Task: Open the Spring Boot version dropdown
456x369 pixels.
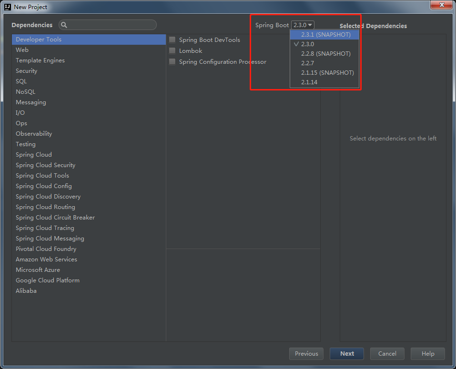Action: click(x=303, y=25)
